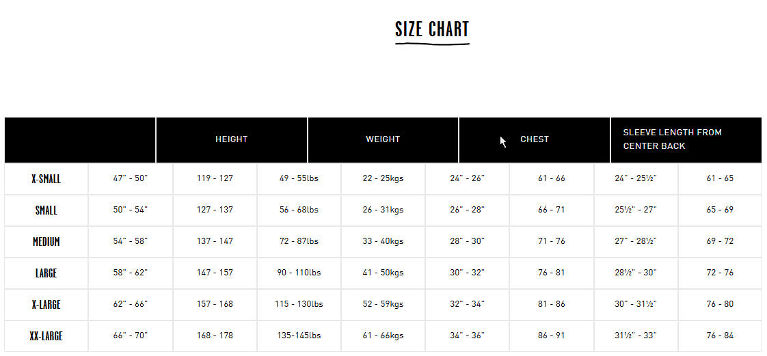
Task: Select the WEIGHT column header
Action: [383, 139]
